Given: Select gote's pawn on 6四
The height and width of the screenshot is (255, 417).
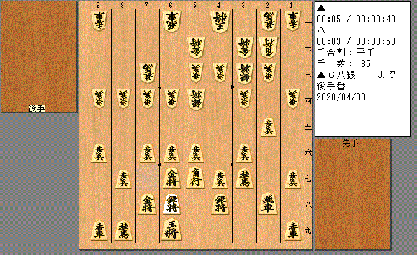Looking at the screenshot, I should click(x=171, y=98).
